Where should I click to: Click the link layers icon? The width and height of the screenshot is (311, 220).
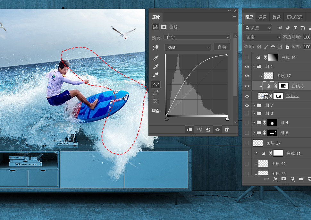coord(266,179)
